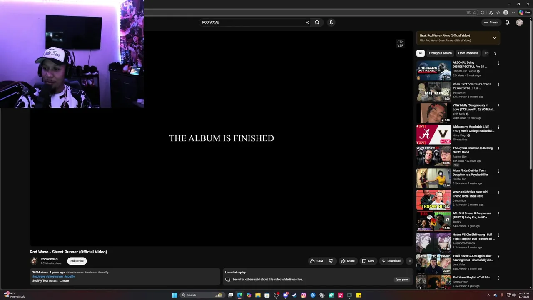This screenshot has width=533, height=300.
Task: Expand the Next: Rod Wave - Alone queue
Action: coord(494,38)
